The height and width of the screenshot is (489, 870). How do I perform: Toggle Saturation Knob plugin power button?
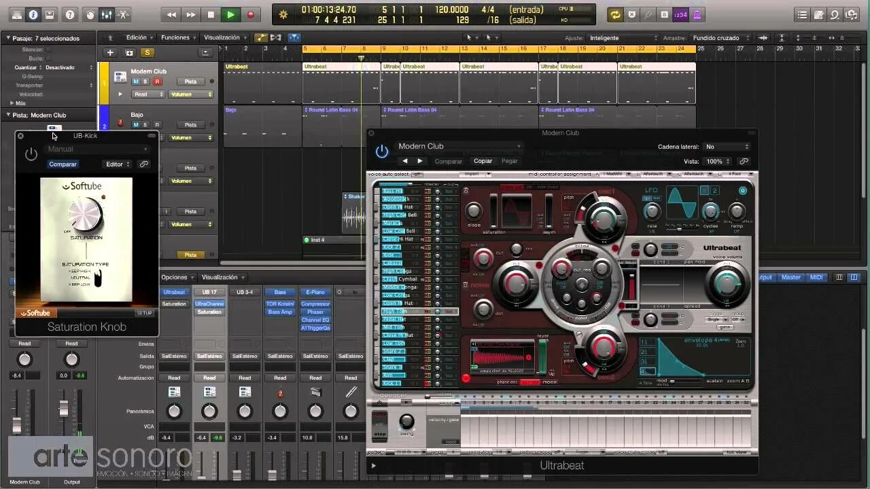[x=31, y=154]
